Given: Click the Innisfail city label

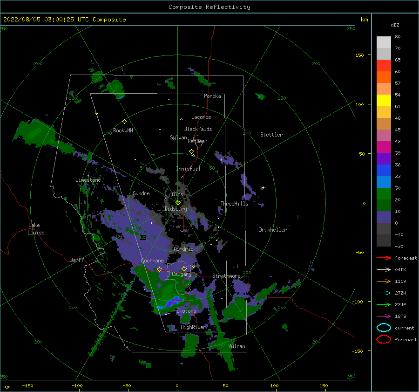Looking at the screenshot, I should click(x=188, y=169).
